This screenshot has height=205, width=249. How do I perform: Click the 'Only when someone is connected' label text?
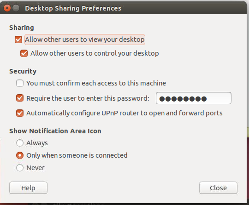pos(77,155)
